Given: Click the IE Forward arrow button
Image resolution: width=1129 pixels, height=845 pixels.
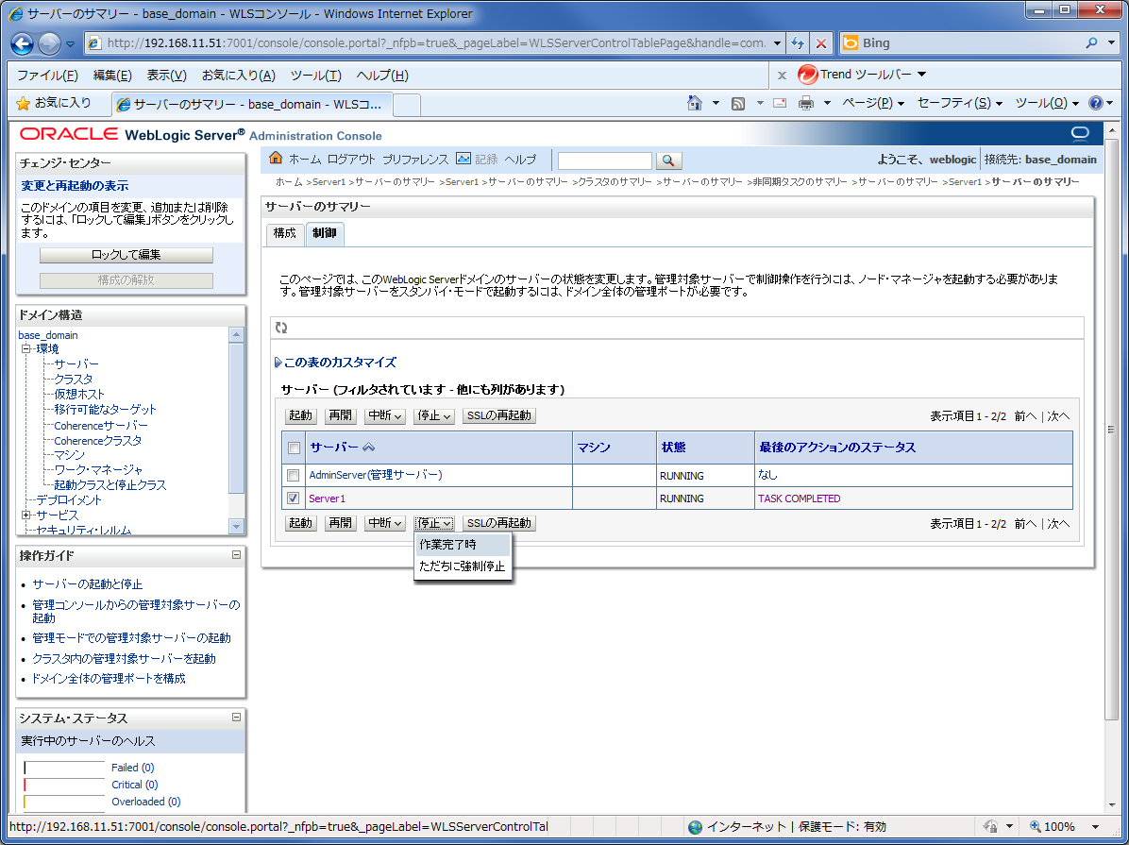Looking at the screenshot, I should (x=49, y=44).
